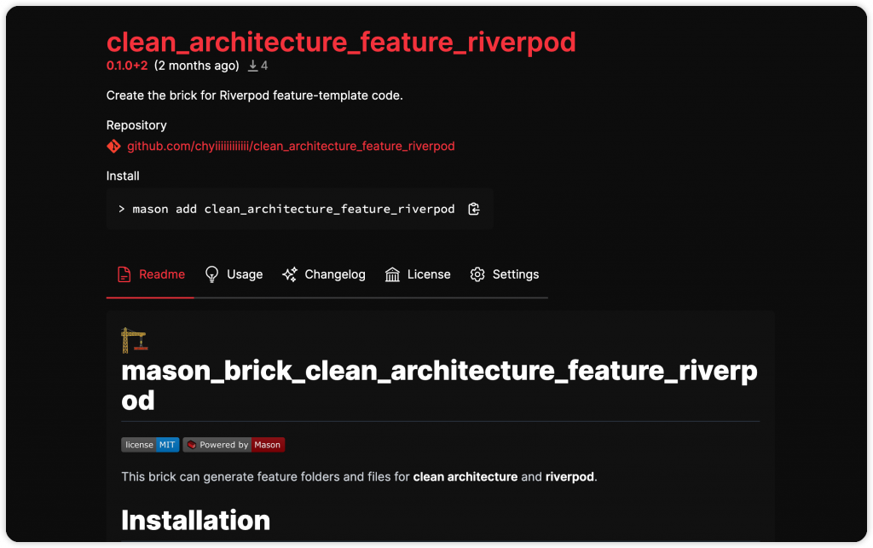Click the '(2 months ago)' text

(x=197, y=66)
